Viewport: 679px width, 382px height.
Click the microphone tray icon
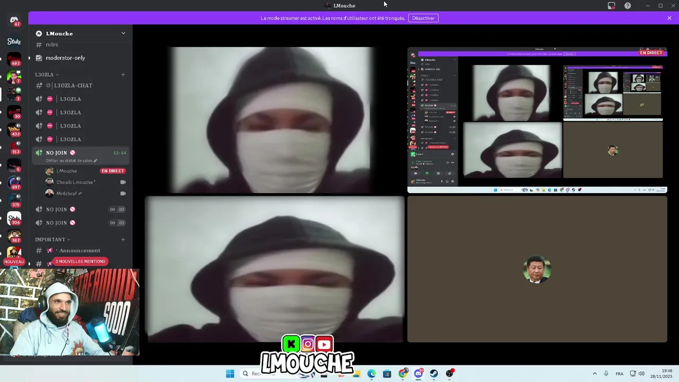tap(606, 374)
